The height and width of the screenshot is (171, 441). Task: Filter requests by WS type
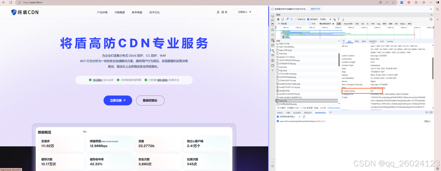pyautogui.click(x=396, y=24)
